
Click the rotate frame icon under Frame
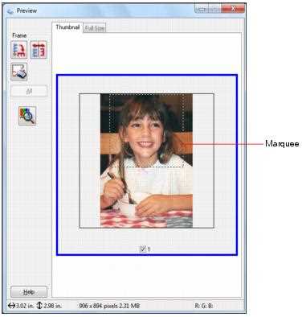(x=19, y=50)
